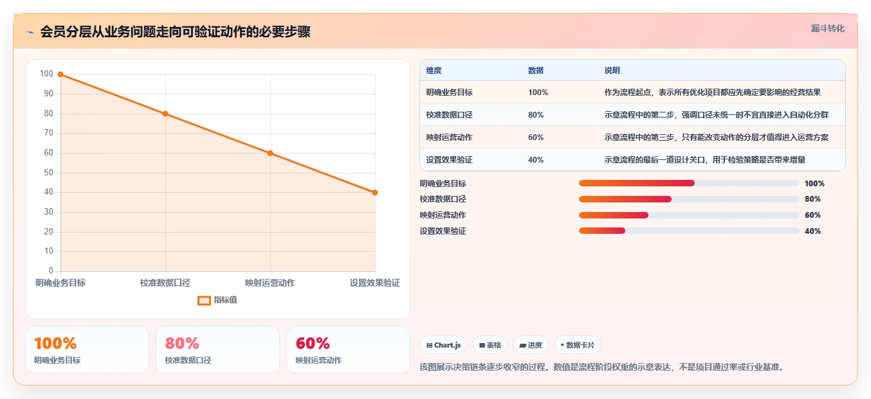Click the 漏斗转化 tag in header
The width and height of the screenshot is (871, 399).
click(x=827, y=29)
